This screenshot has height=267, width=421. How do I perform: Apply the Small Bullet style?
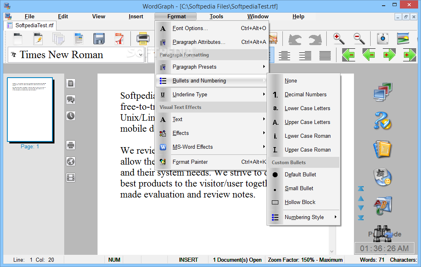tap(304, 189)
